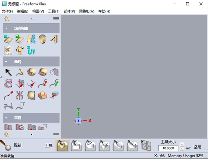Collapse the 平面 section
This screenshot has width=208, height=159.
(x=6, y=118)
